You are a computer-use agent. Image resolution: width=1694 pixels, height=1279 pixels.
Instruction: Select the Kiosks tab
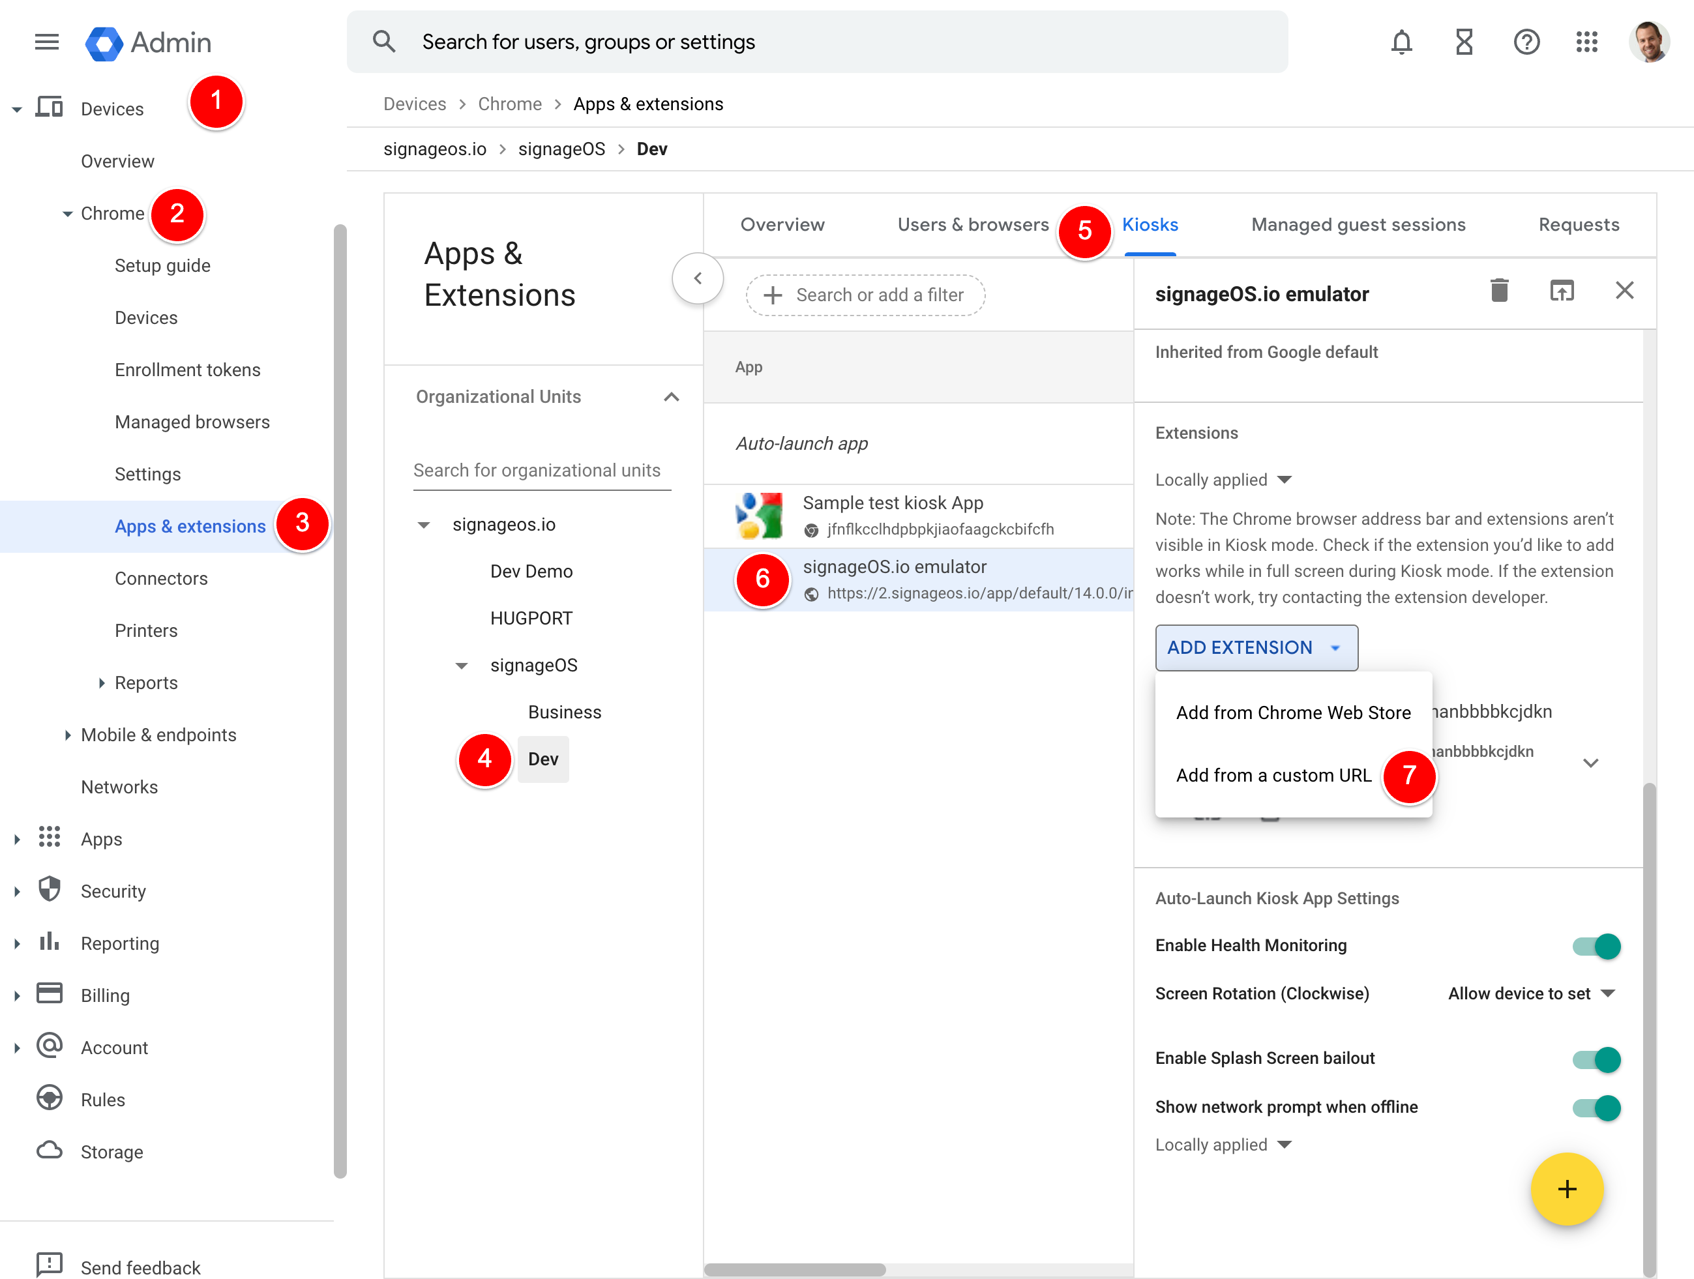point(1150,224)
